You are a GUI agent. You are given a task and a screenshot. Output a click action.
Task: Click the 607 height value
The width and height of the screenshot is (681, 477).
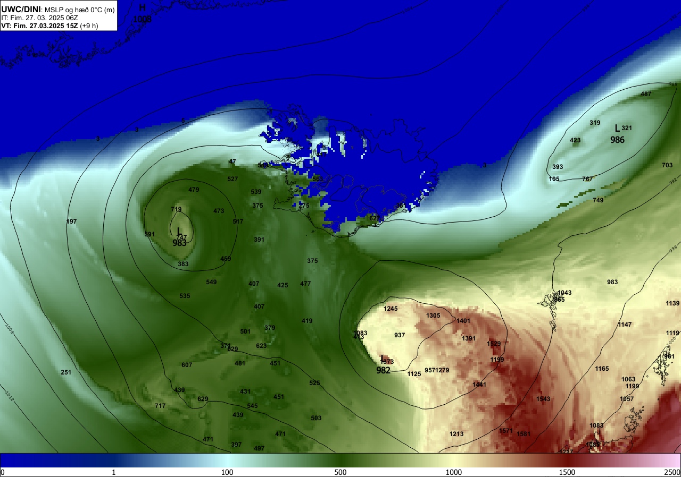point(187,365)
